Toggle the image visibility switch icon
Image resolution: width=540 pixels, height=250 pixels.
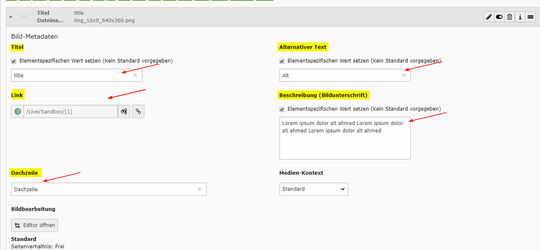(499, 17)
